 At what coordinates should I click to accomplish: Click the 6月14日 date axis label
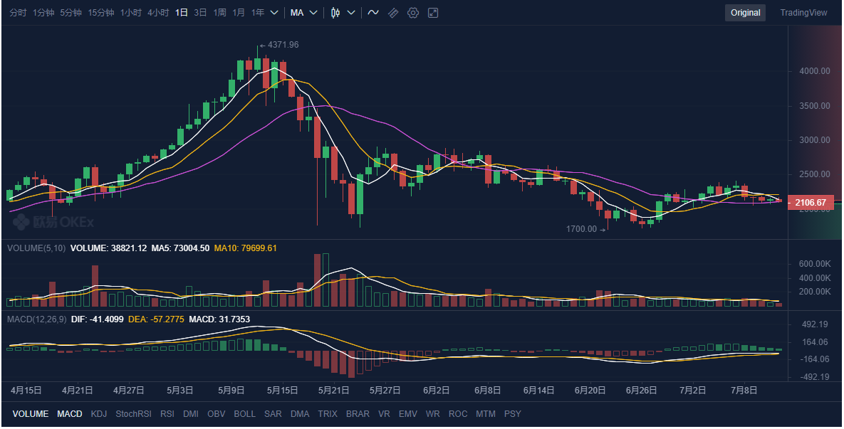pos(538,391)
